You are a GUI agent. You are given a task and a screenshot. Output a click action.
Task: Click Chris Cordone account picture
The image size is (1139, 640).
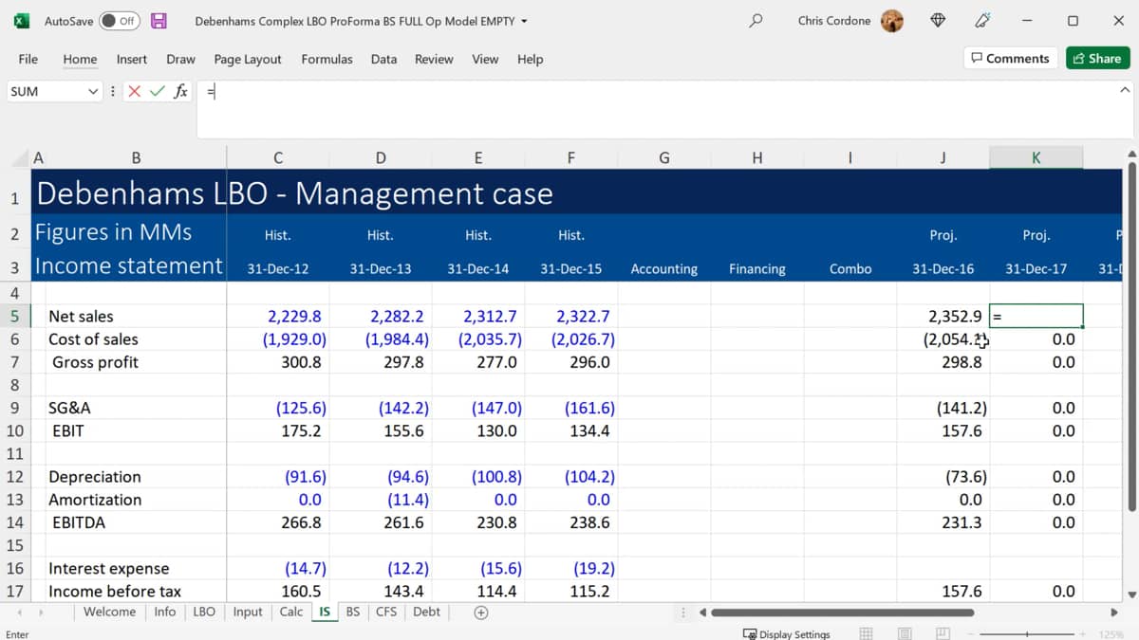click(892, 21)
